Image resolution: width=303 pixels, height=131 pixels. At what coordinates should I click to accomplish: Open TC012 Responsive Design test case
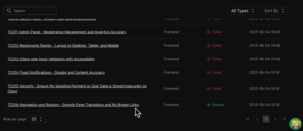coord(63,46)
